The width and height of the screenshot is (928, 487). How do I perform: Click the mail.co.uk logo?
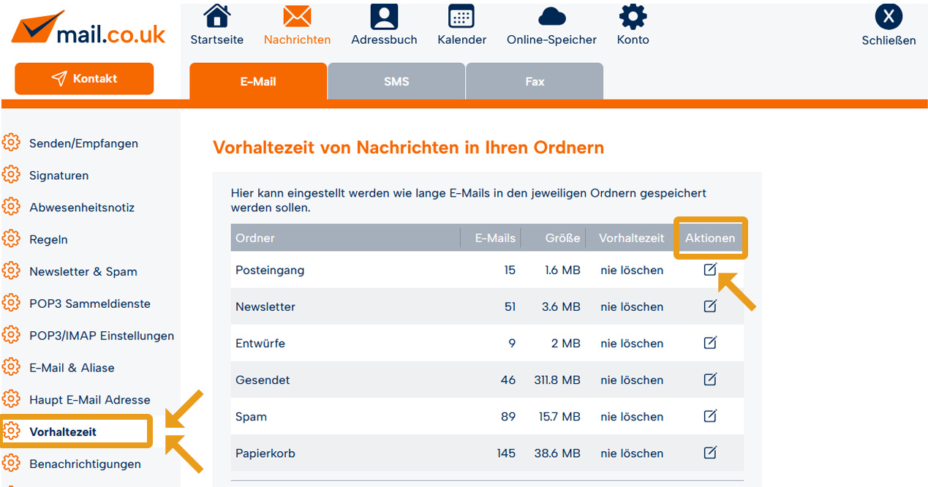pyautogui.click(x=88, y=29)
